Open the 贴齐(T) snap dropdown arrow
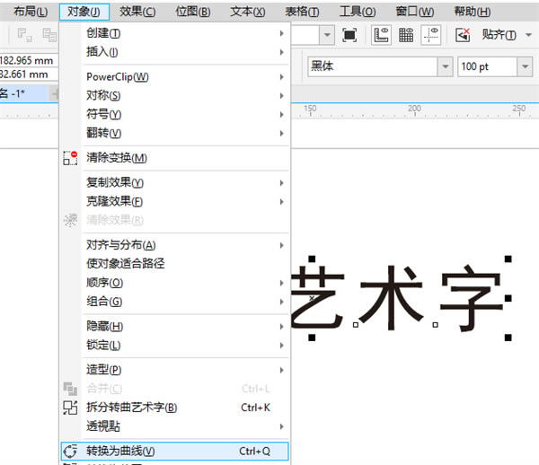The width and height of the screenshot is (539, 465). (x=528, y=35)
